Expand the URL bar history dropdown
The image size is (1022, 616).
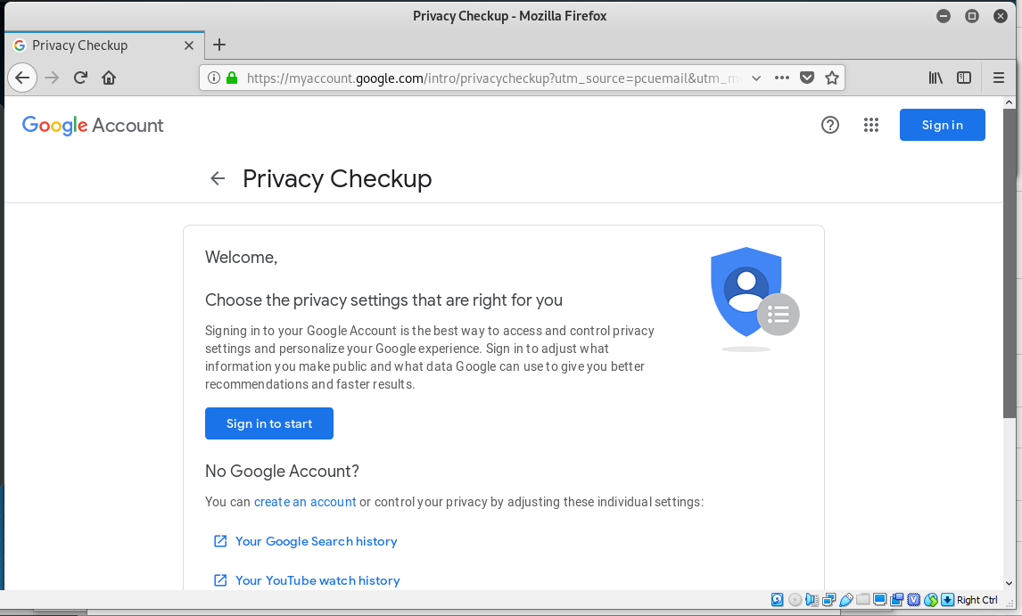756,78
